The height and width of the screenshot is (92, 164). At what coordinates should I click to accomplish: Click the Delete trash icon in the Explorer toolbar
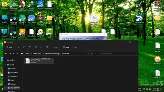click(47, 47)
